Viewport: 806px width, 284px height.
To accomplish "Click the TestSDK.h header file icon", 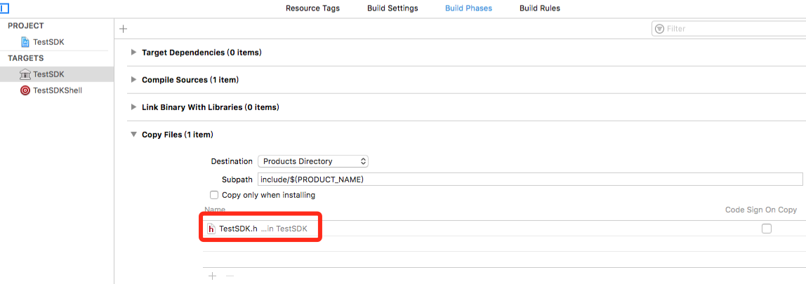I will coord(211,229).
